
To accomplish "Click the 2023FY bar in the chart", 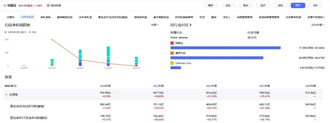I will tap(108, 56).
